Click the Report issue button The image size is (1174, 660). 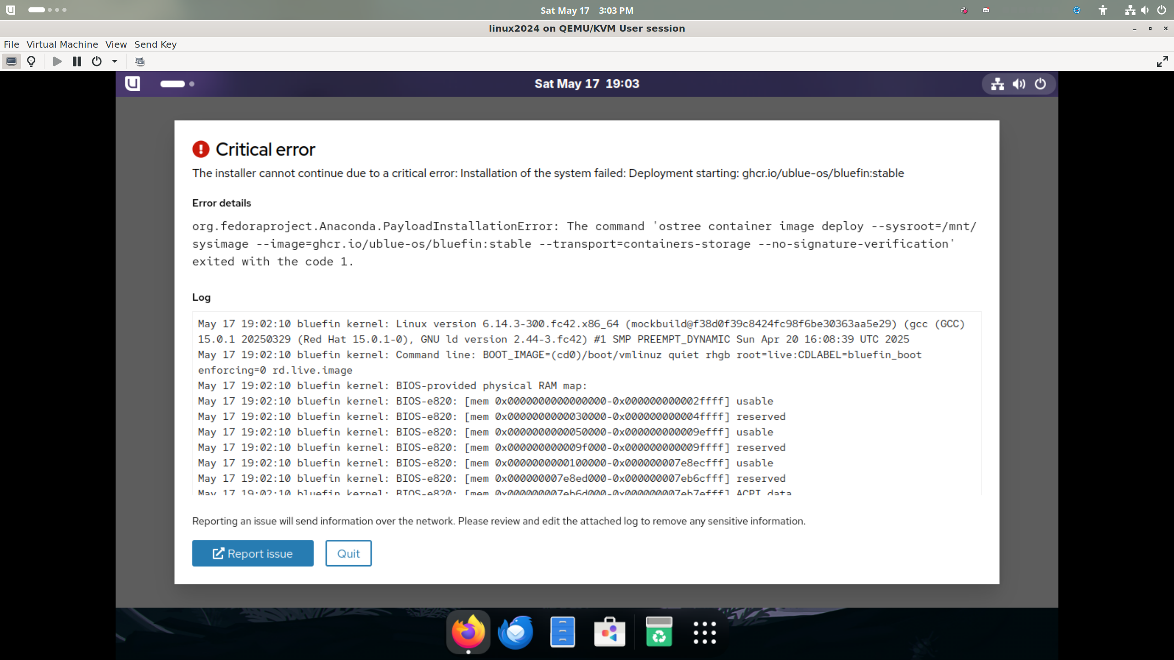click(253, 553)
